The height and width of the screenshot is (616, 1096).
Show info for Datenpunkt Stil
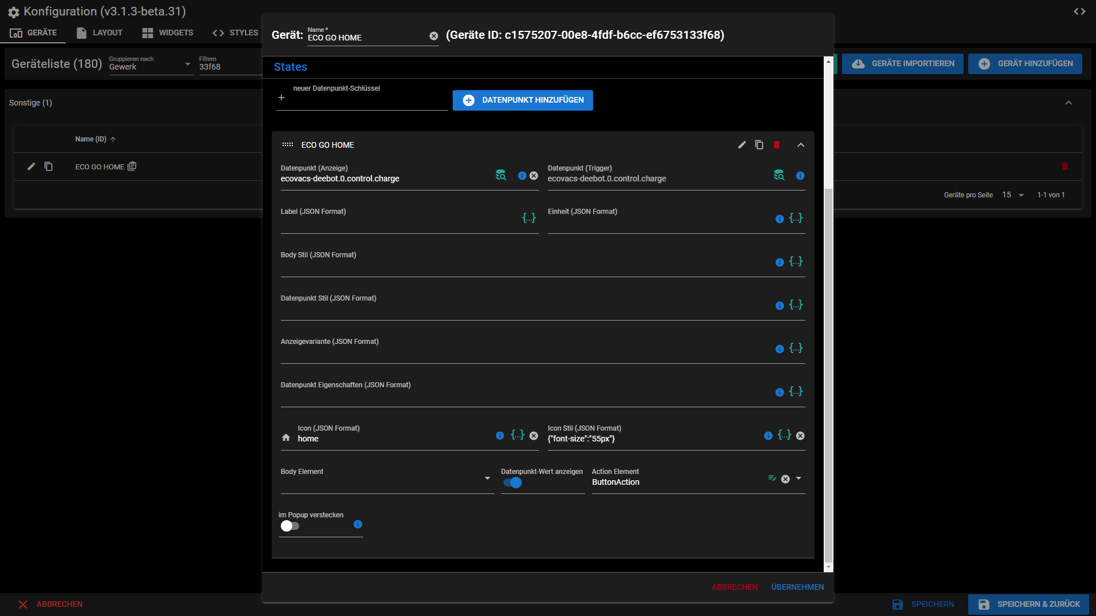coord(779,306)
